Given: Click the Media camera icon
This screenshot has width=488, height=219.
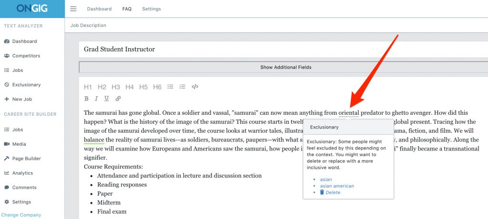Looking at the screenshot, I should pos(7,144).
